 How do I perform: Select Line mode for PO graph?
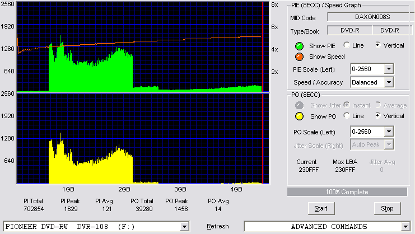[x=347, y=115]
